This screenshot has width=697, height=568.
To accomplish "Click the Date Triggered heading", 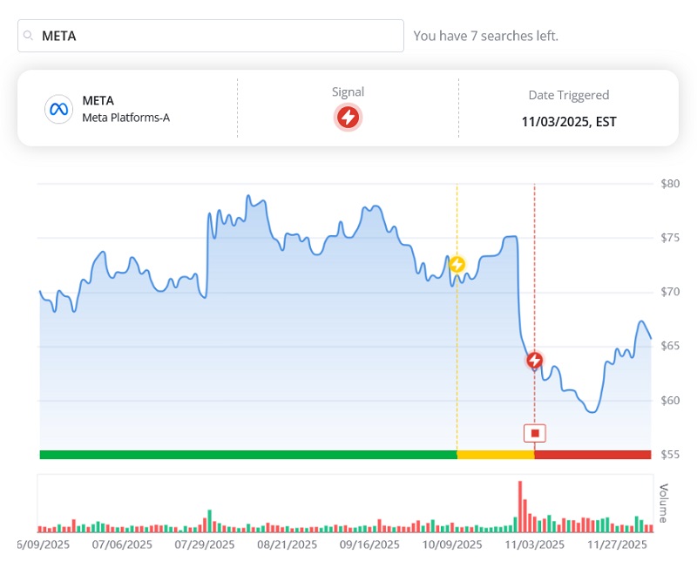I will click(568, 95).
